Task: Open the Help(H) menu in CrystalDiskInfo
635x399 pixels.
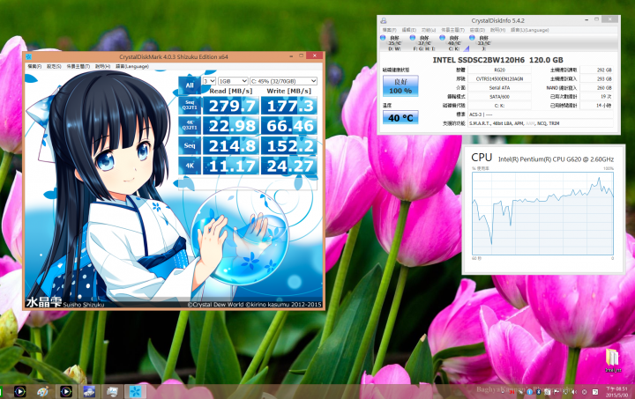Action: (x=497, y=30)
